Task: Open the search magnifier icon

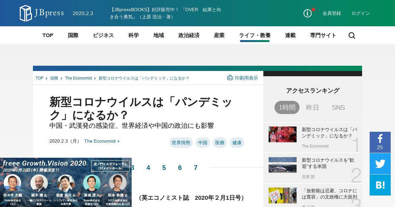Action: pyautogui.click(x=352, y=35)
